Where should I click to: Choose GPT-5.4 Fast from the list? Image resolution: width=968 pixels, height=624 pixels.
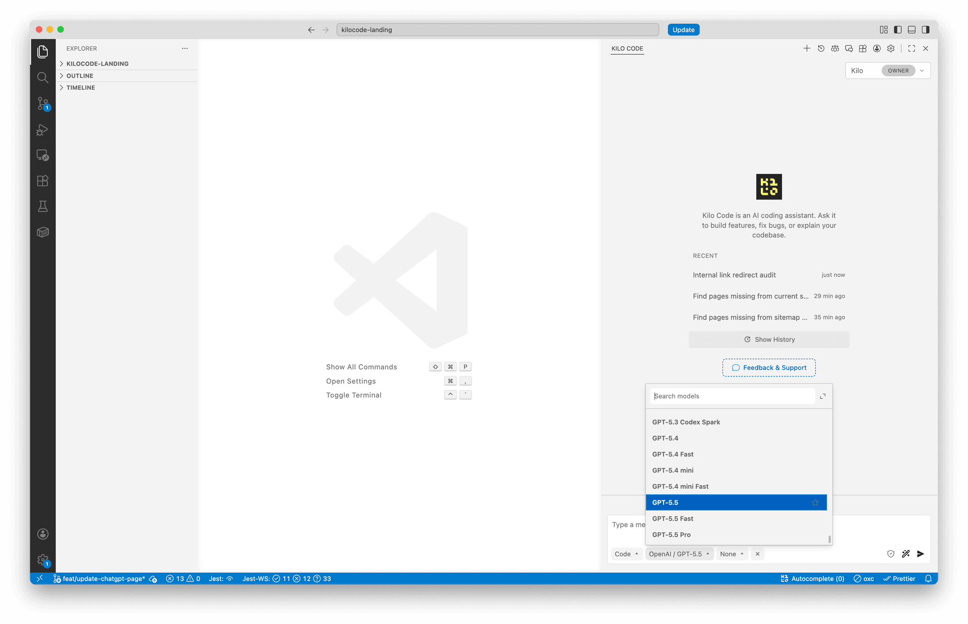736,455
